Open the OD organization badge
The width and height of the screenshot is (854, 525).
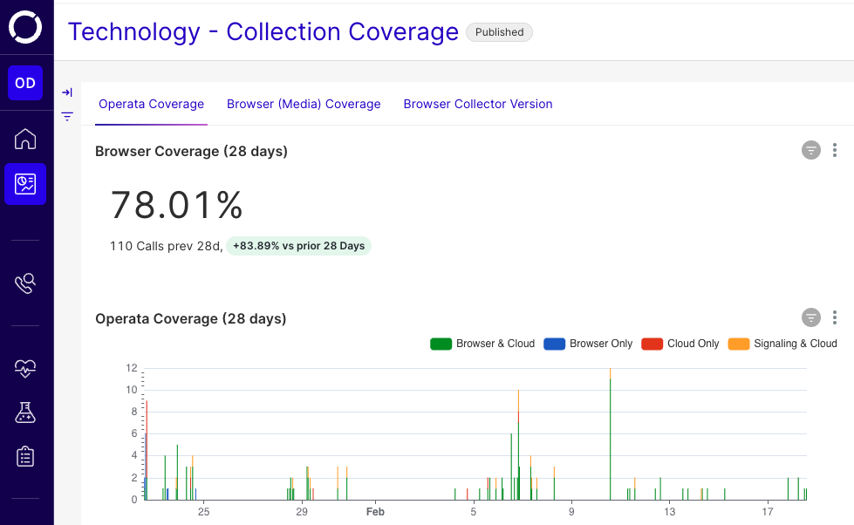point(25,83)
